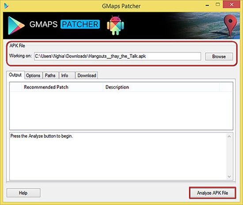
Task: Start analysis with Analyze APK File
Action: coord(213,193)
